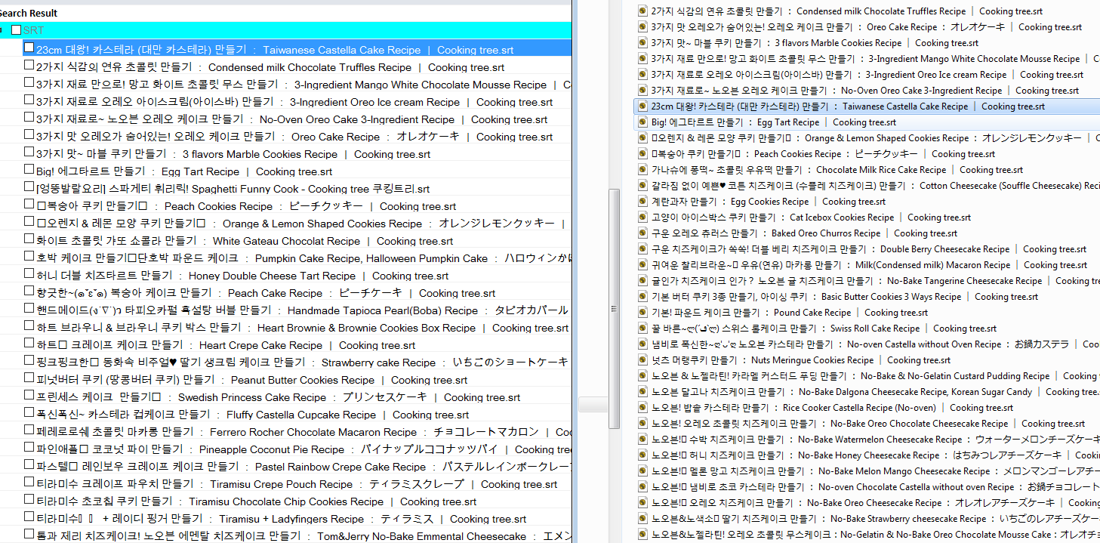
Task: Click file icon for Cat Icebox Cookies Recipe
Action: pos(642,217)
